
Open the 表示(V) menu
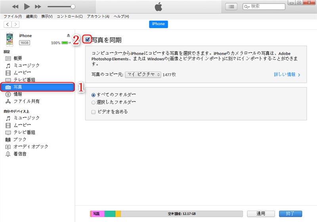point(47,16)
